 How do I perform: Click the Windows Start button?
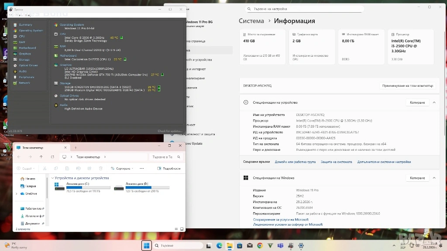click(x=146, y=246)
